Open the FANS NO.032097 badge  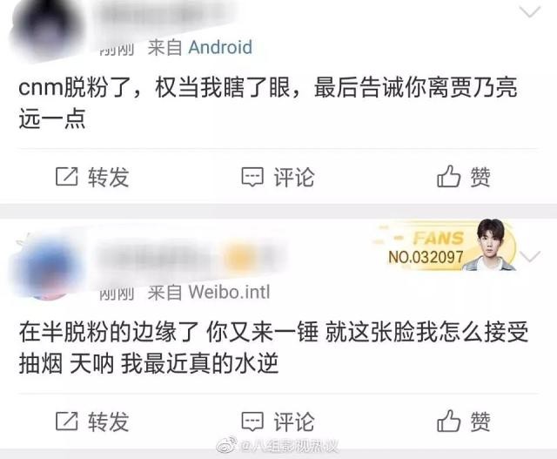[446, 246]
